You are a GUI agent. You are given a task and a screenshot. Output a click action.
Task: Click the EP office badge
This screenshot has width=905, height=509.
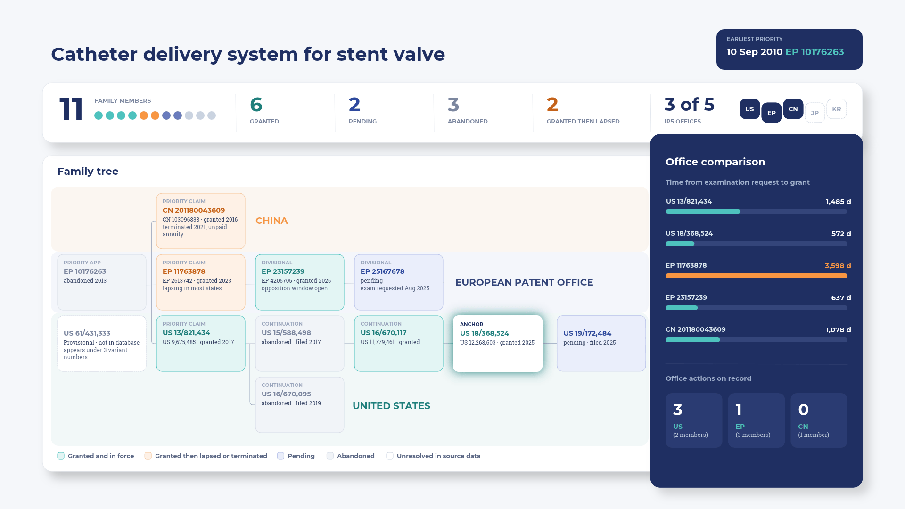(x=771, y=113)
